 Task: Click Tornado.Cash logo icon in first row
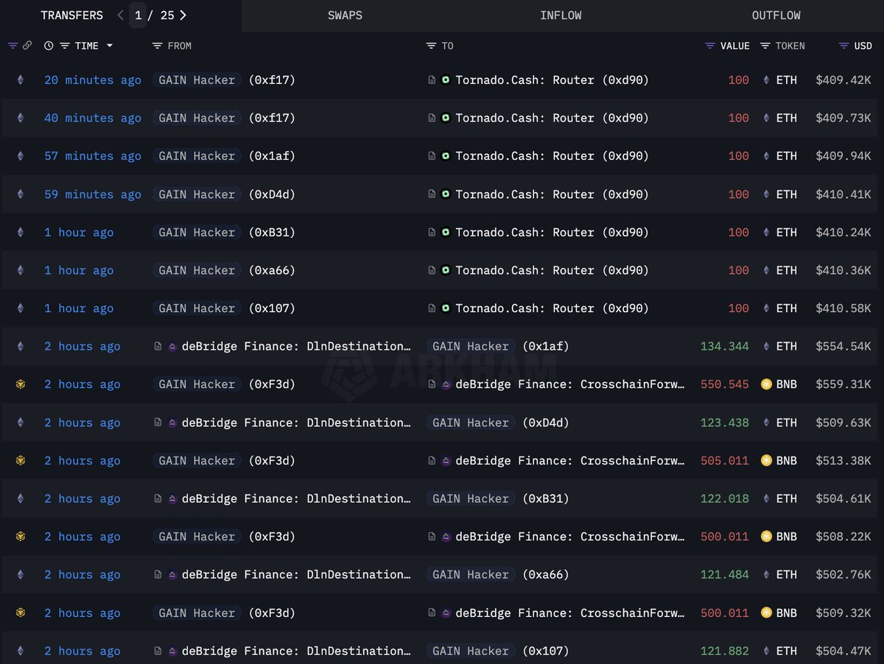tap(446, 80)
